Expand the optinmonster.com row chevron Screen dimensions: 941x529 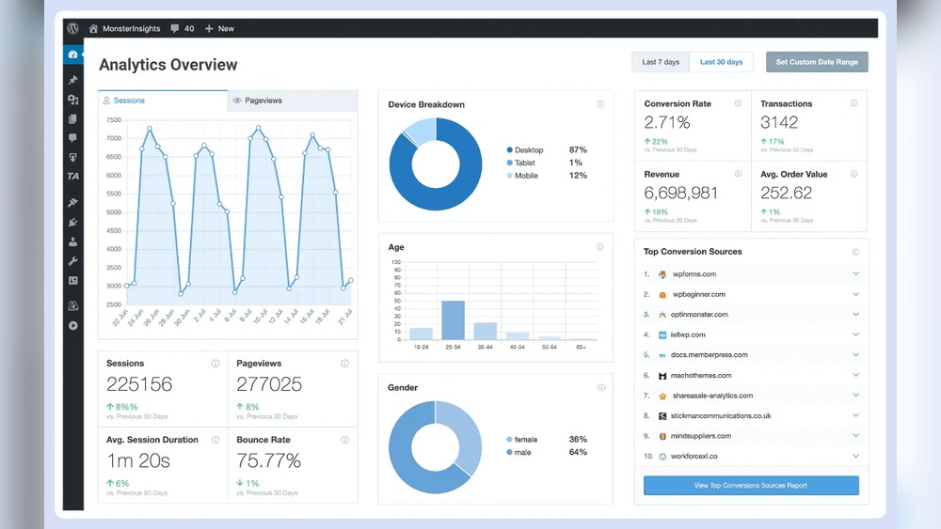(855, 315)
